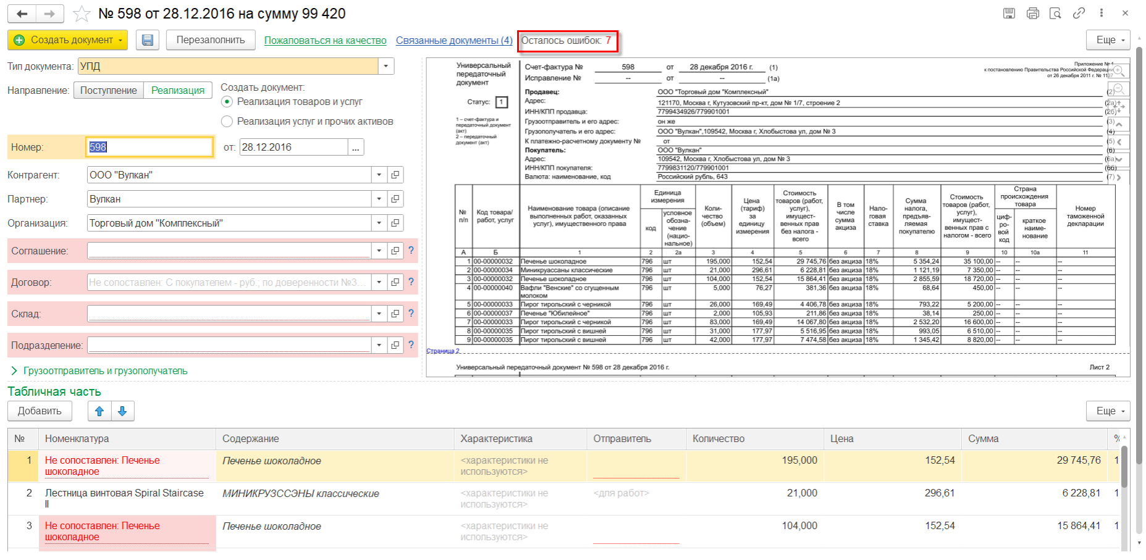Select Реализация услуг и прочих активов option
The height and width of the screenshot is (560, 1146).
[227, 122]
